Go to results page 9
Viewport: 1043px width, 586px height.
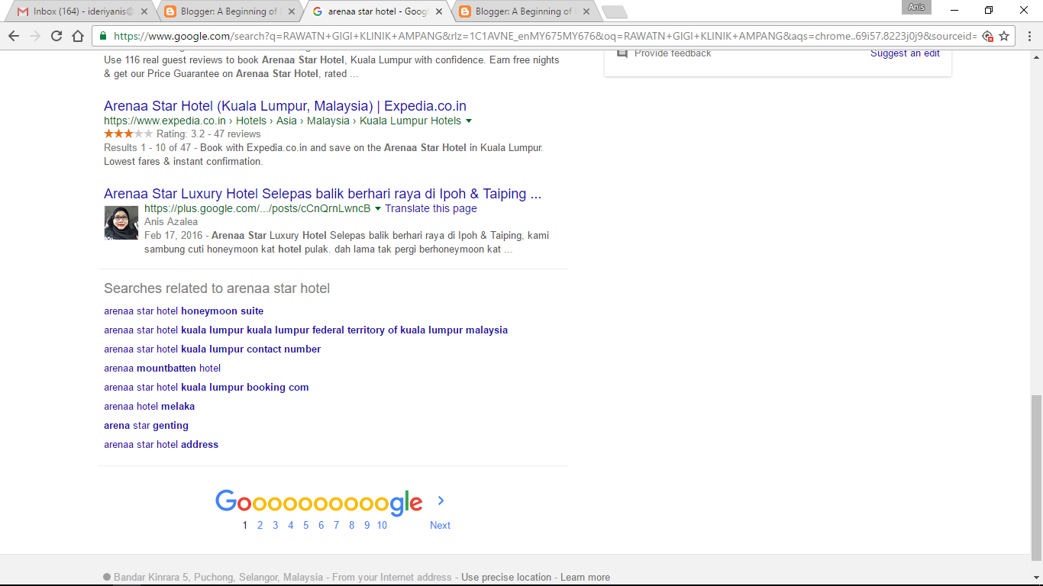367,525
